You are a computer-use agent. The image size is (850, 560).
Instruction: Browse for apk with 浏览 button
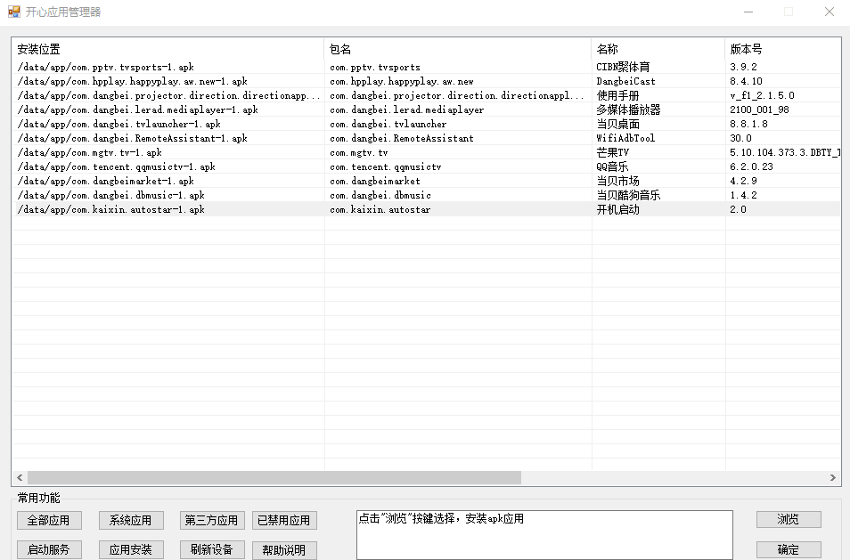click(x=789, y=519)
